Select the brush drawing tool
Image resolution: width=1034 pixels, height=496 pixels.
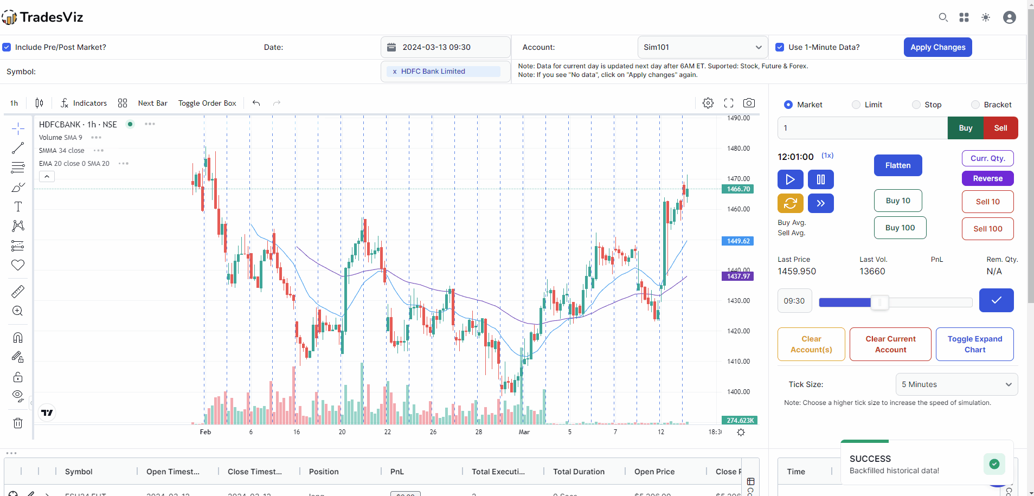pyautogui.click(x=18, y=187)
